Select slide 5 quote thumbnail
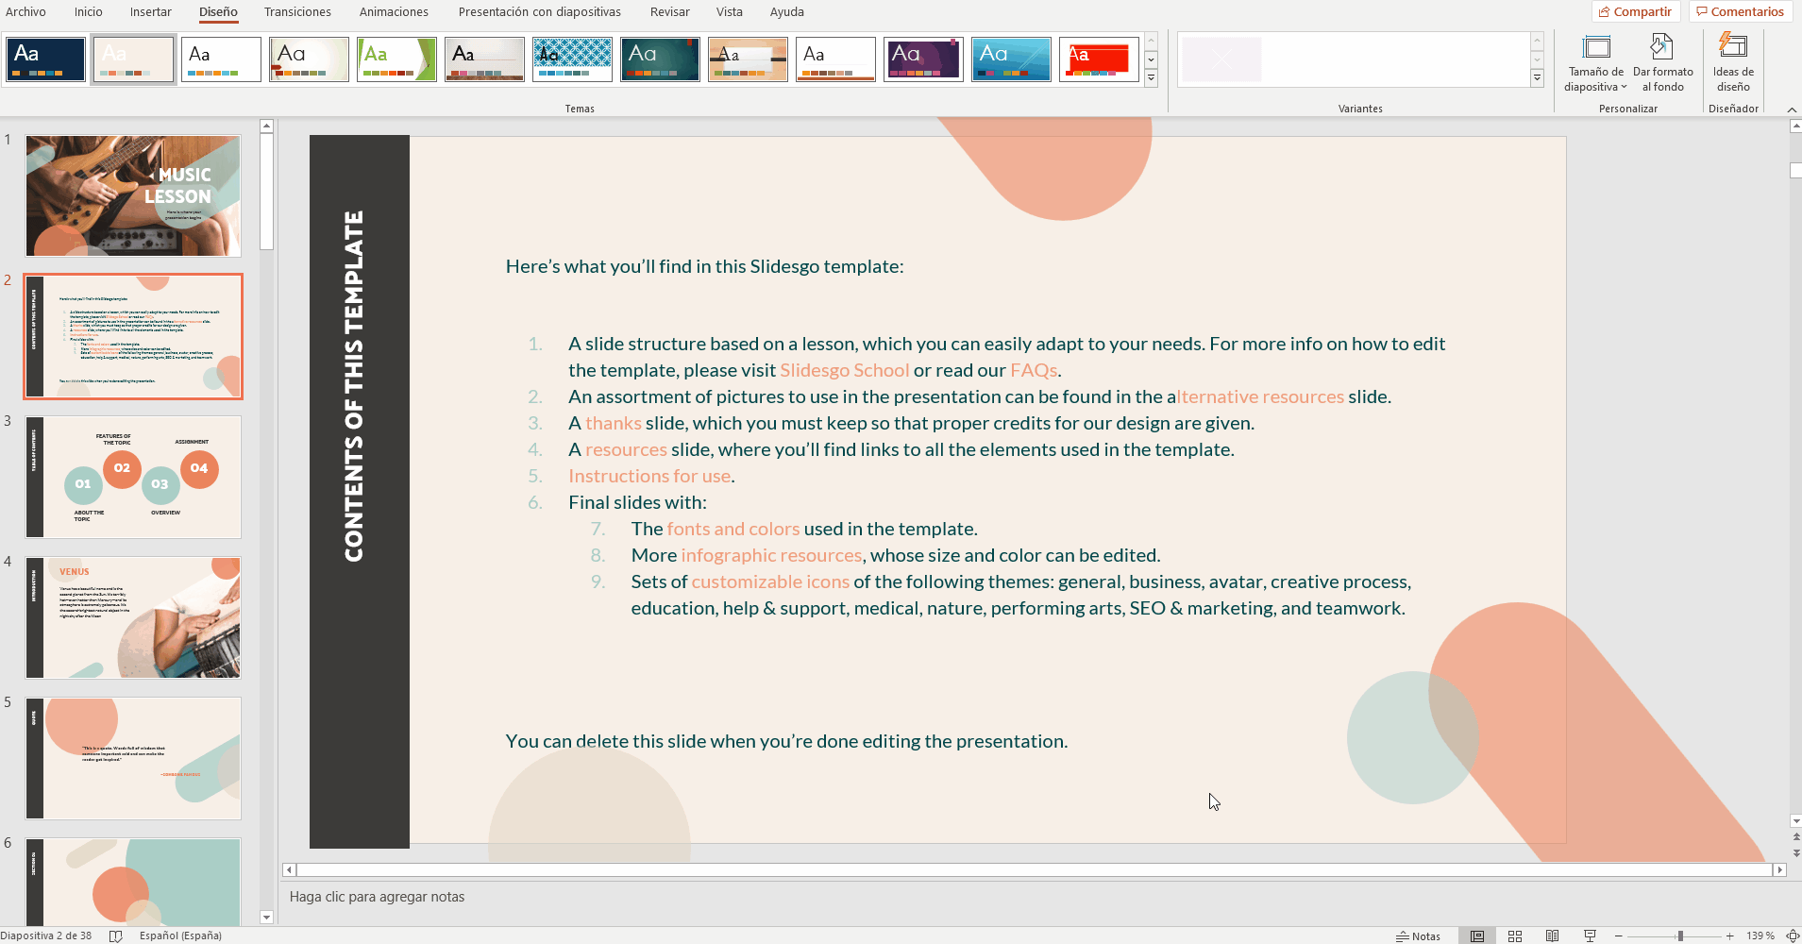 pyautogui.click(x=133, y=758)
